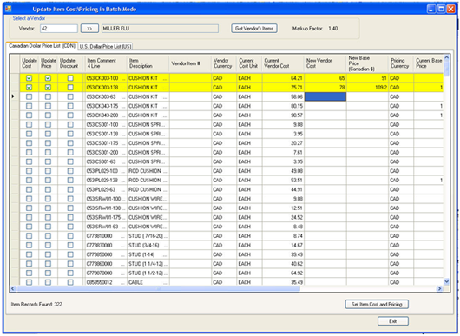
Task: Click current vendor cost 90.57
Action: click(x=283, y=115)
